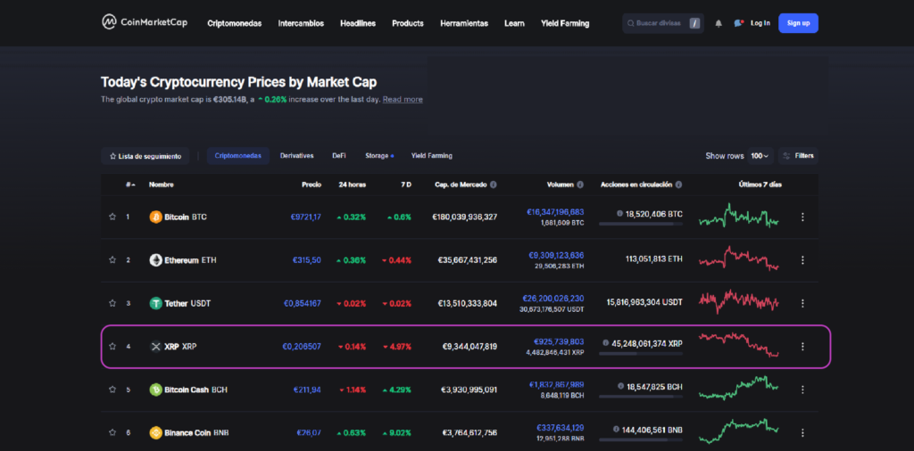The width and height of the screenshot is (914, 451).
Task: Switch to Yield Farming table tab
Action: point(431,156)
